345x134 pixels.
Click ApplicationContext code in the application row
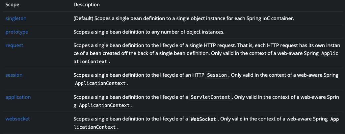[104, 105]
